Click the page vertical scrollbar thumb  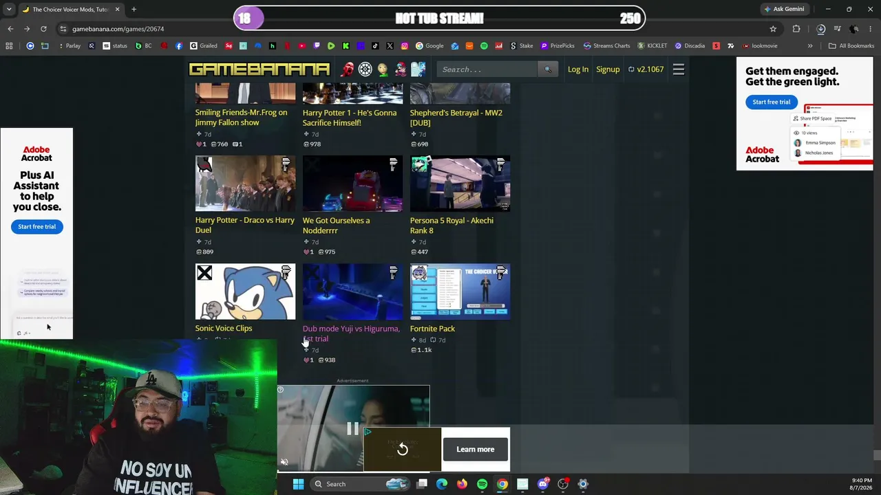(876, 455)
